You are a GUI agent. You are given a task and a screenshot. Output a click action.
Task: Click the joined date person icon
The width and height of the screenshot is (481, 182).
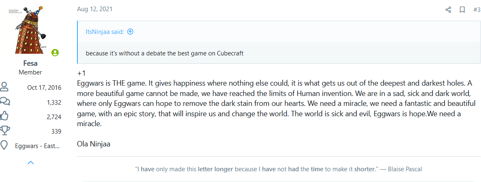4,87
